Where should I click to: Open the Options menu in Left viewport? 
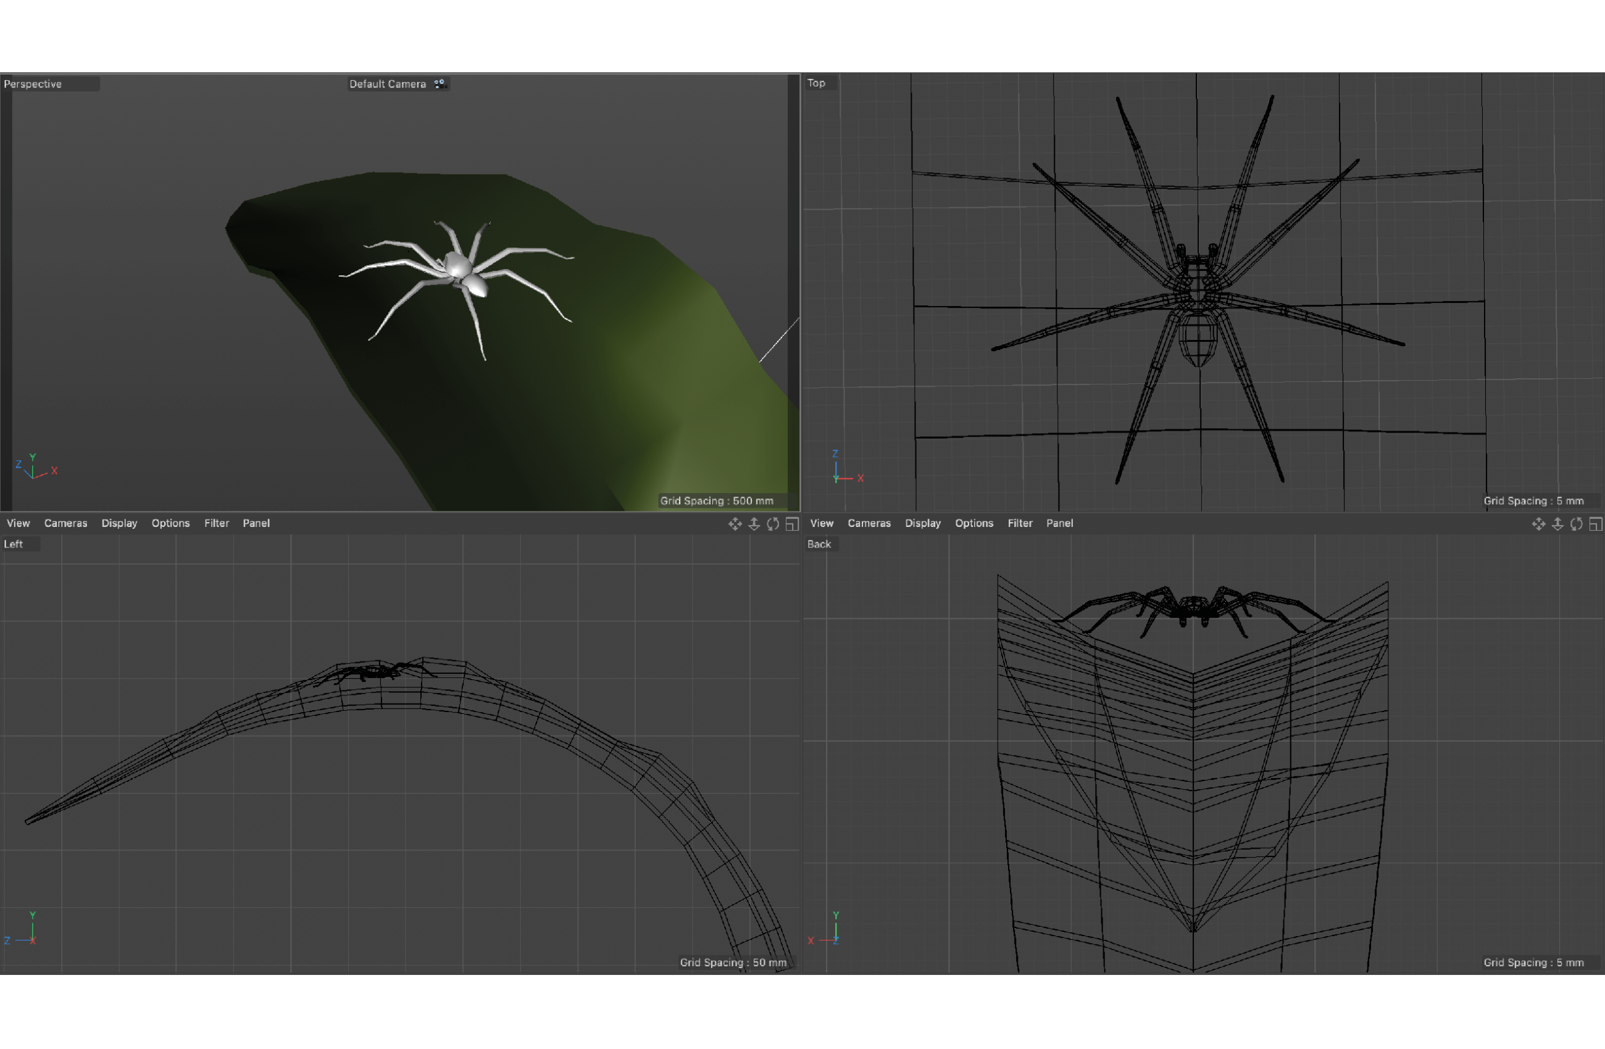(x=170, y=523)
